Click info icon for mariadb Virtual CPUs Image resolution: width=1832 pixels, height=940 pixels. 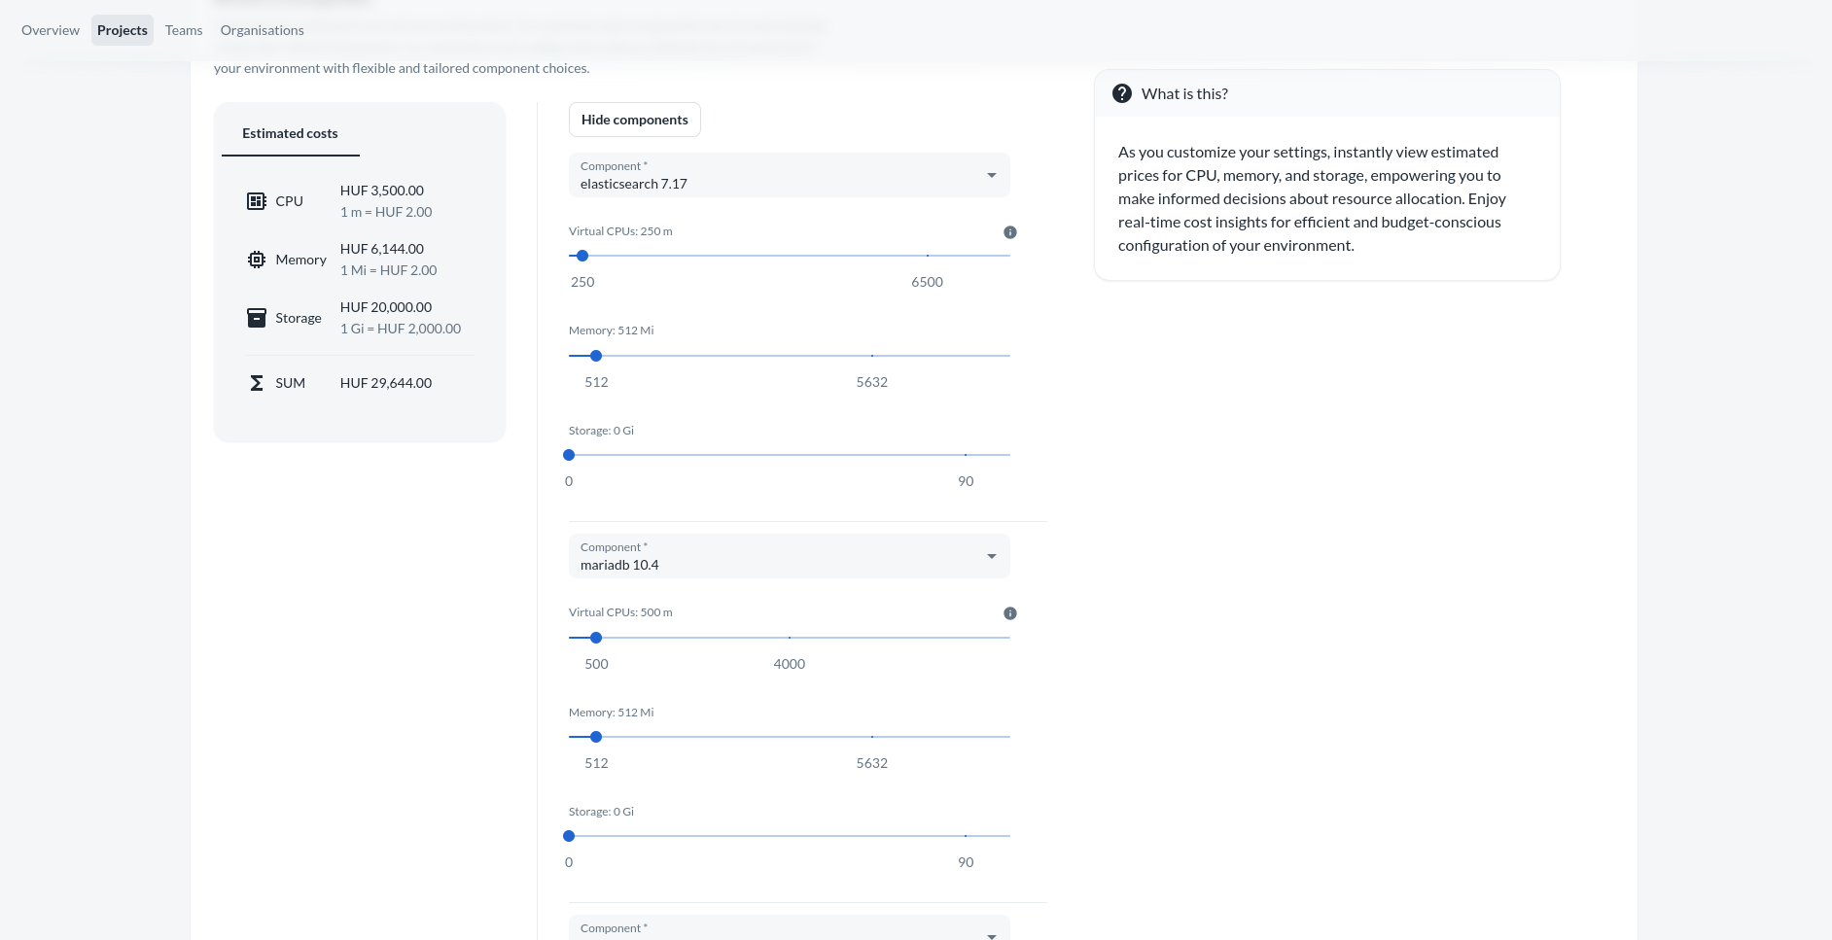coord(1009,613)
